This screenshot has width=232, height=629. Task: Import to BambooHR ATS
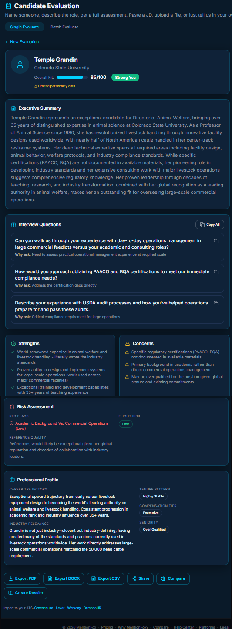92,608
